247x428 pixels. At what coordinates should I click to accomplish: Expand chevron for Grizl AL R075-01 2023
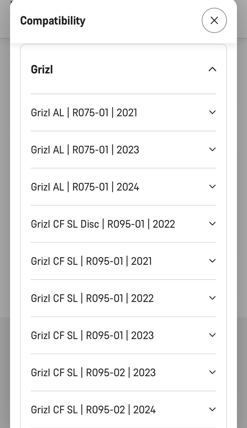coord(212,149)
